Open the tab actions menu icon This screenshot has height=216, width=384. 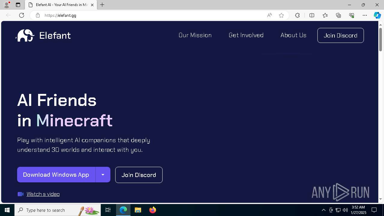pos(18,5)
